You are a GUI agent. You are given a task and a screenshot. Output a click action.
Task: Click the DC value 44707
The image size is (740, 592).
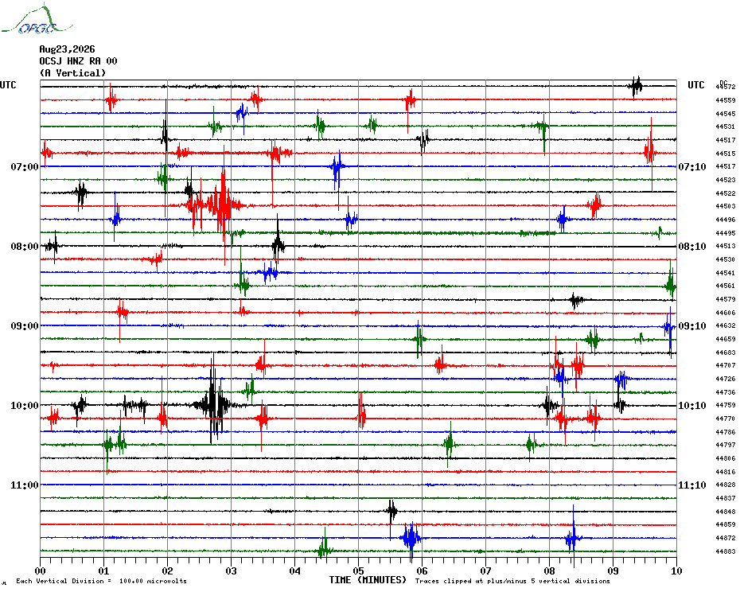click(x=726, y=365)
